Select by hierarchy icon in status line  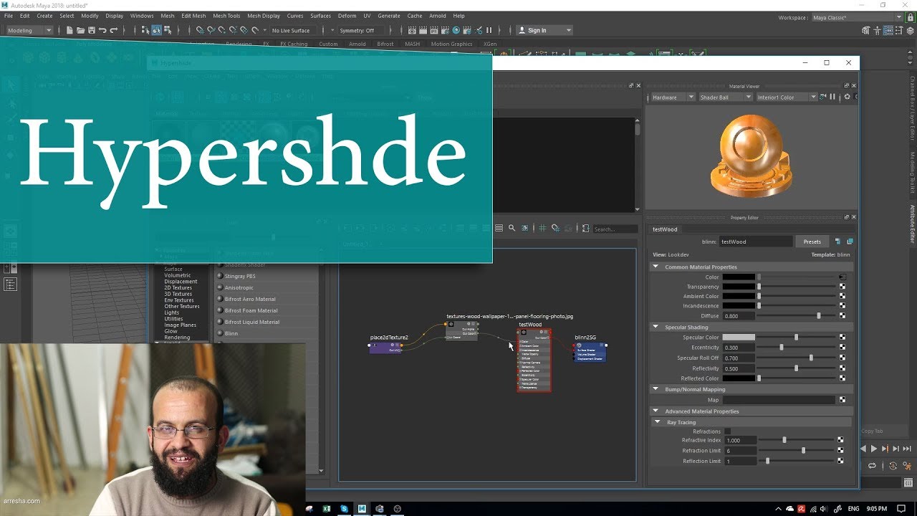145,30
